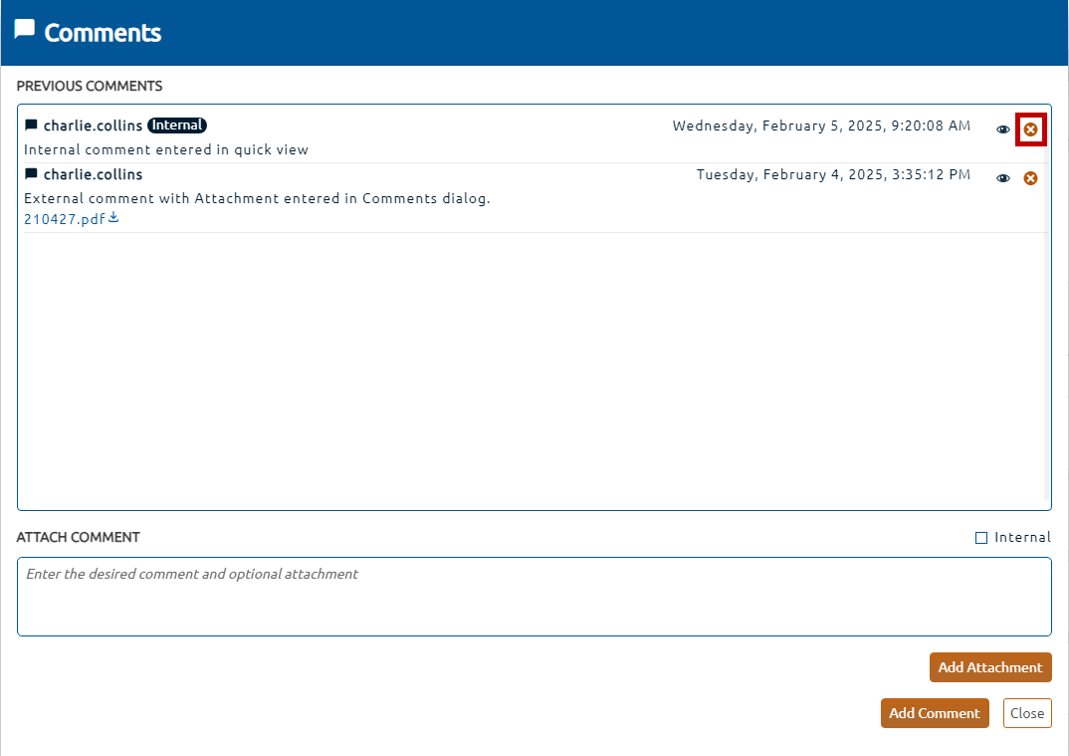Image resolution: width=1069 pixels, height=756 pixels.
Task: Toggle visibility eye on the Internal comment
Action: [1003, 129]
